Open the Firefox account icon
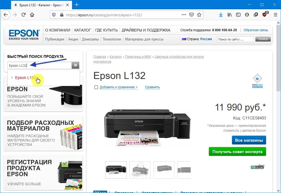 coord(247,15)
